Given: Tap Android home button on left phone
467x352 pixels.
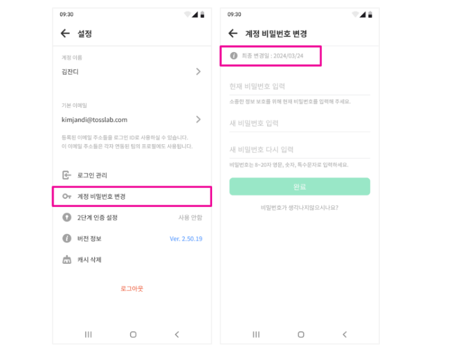Looking at the screenshot, I should coord(133,335).
